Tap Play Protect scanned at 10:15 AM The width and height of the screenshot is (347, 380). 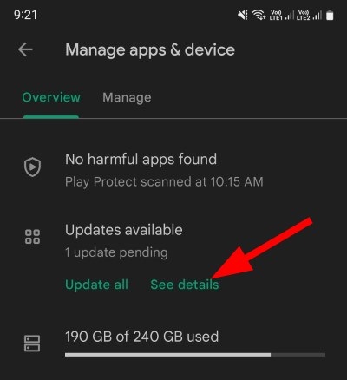[164, 182]
